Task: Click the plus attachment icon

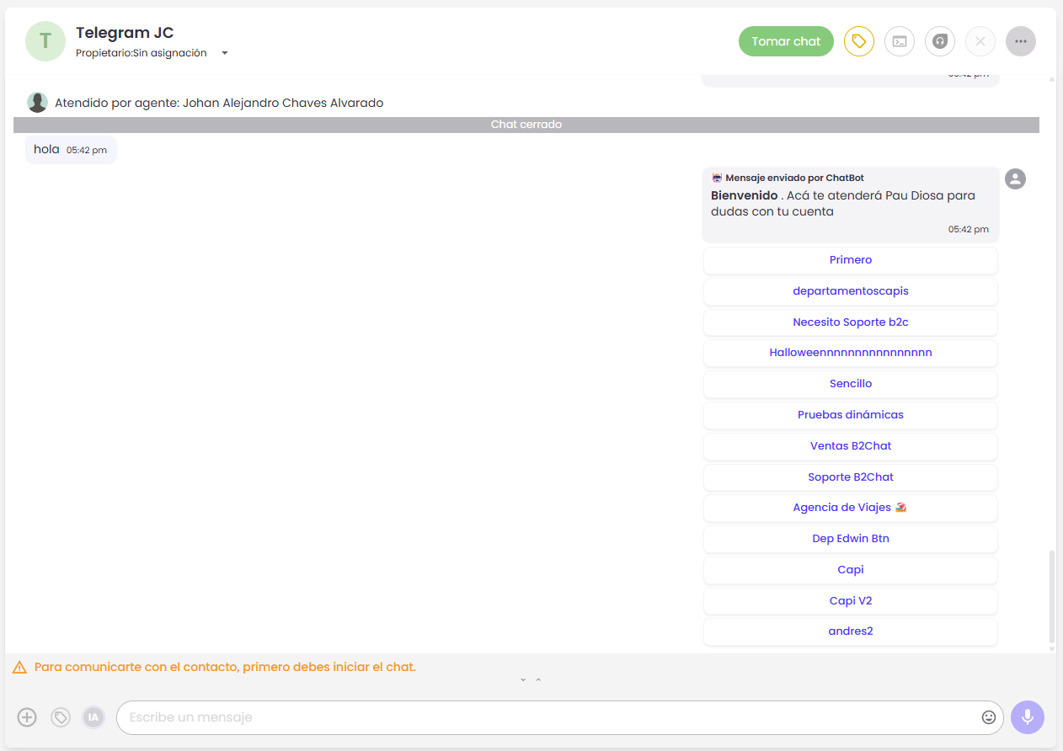Action: coord(27,717)
